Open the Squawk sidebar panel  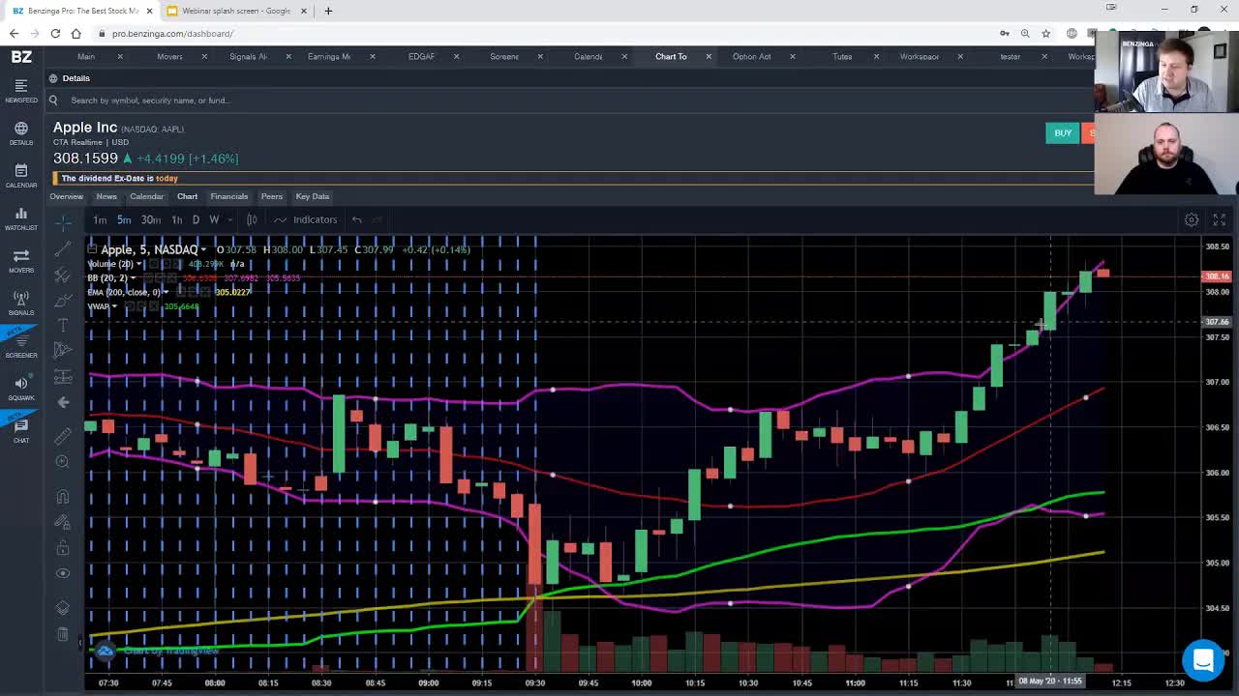click(x=21, y=389)
